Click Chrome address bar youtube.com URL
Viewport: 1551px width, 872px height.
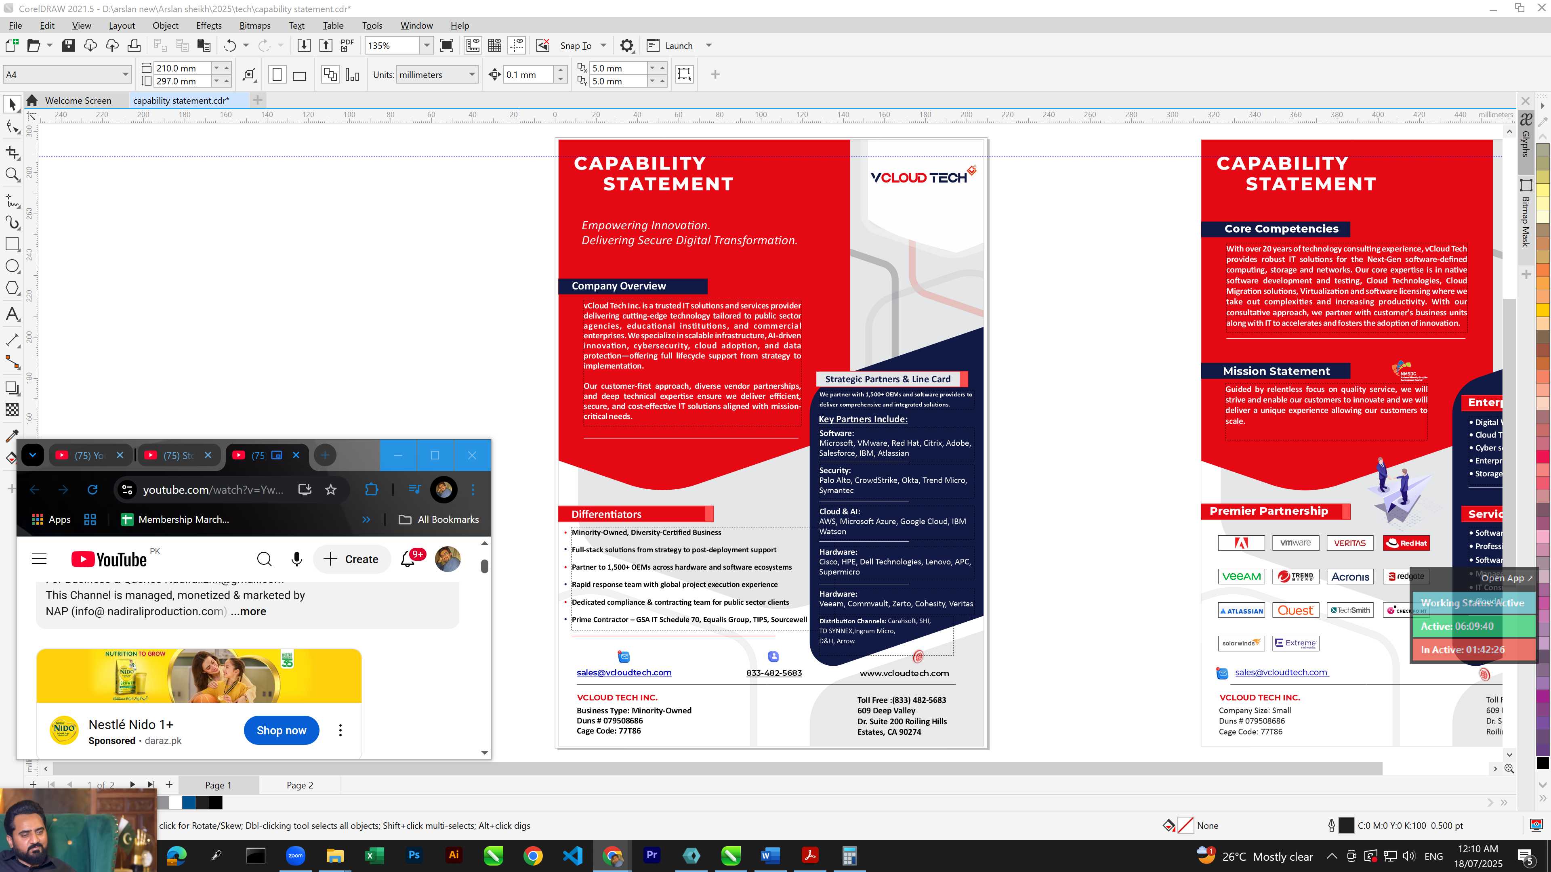213,490
